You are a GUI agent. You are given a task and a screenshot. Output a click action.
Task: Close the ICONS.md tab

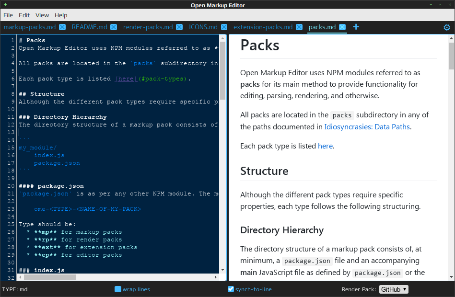[x=224, y=27]
